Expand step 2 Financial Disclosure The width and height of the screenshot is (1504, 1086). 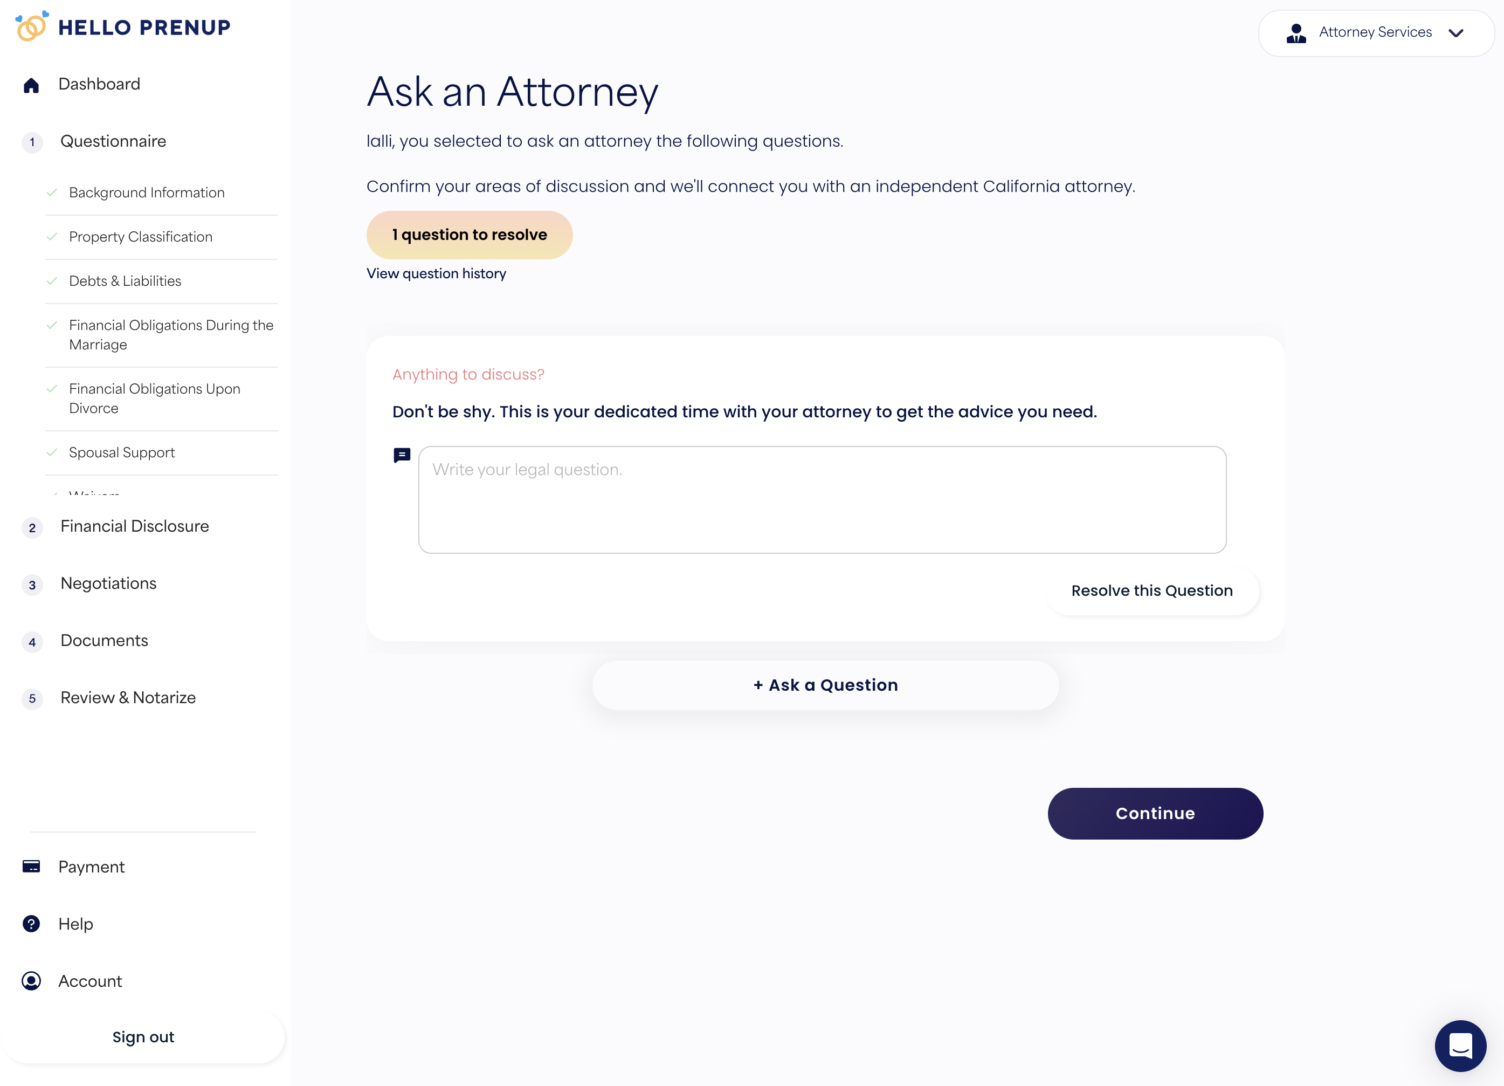(x=135, y=526)
